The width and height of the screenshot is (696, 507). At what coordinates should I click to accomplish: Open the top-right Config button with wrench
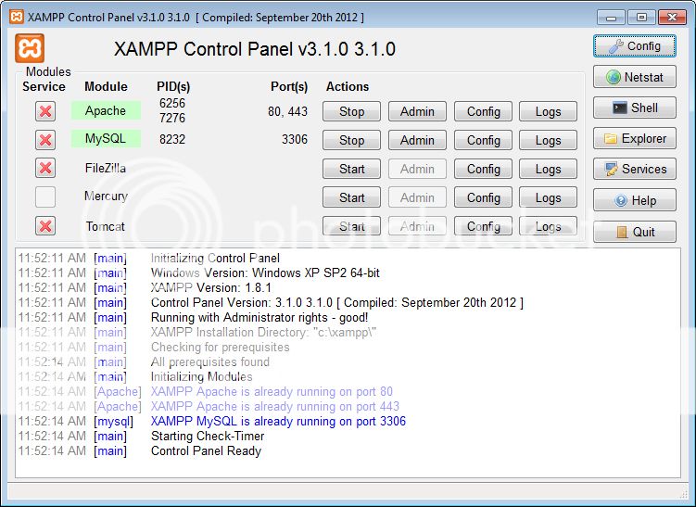pos(634,46)
